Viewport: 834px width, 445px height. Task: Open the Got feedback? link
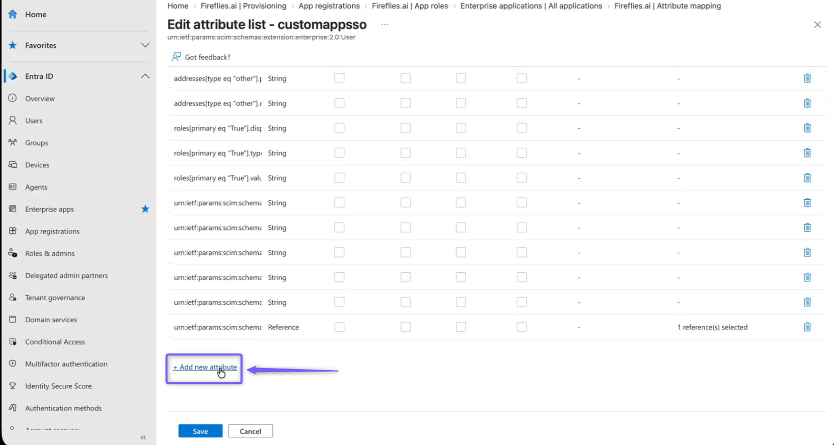(x=201, y=57)
